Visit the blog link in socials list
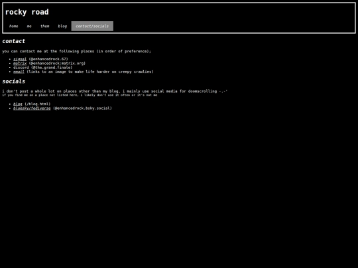Screen dimensions: 358x268 coord(18,104)
